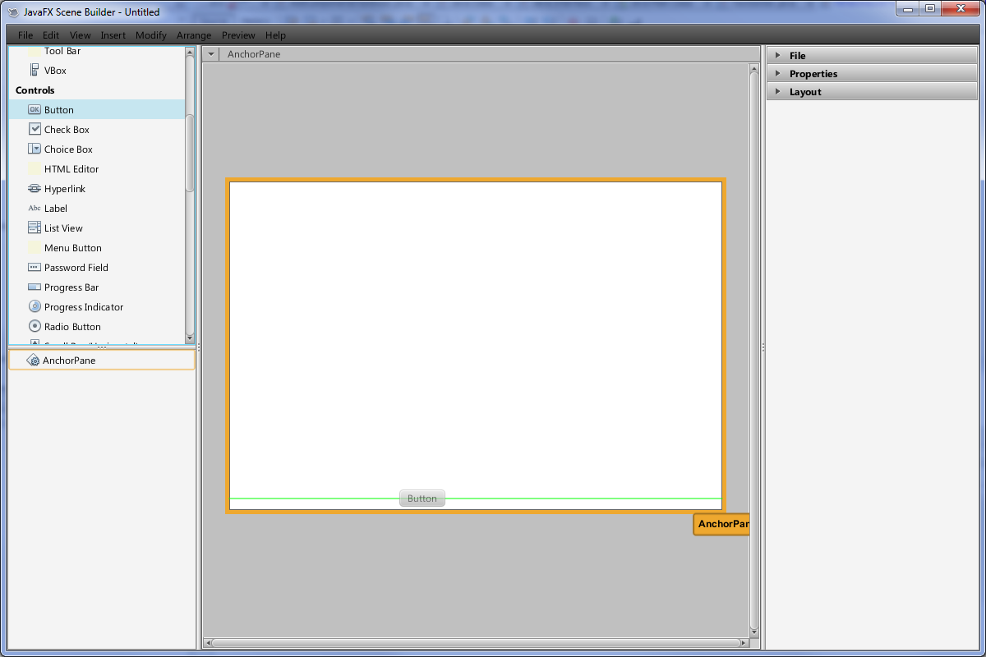Select the Password Field icon
This screenshot has height=657, width=986.
click(35, 268)
